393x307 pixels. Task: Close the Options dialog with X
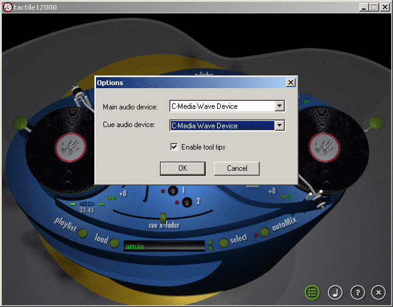click(x=290, y=83)
